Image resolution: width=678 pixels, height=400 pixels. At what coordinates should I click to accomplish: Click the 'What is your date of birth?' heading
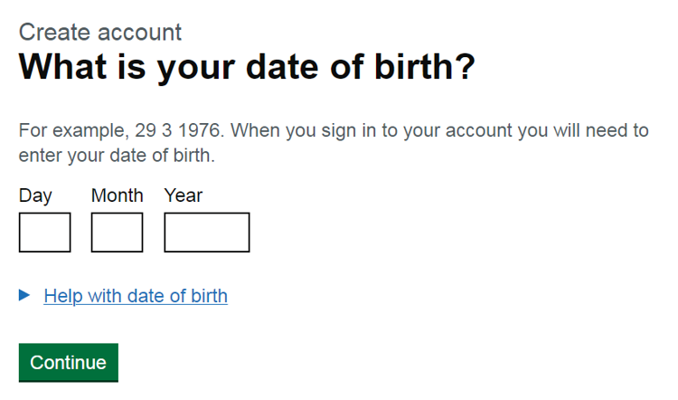tap(247, 68)
